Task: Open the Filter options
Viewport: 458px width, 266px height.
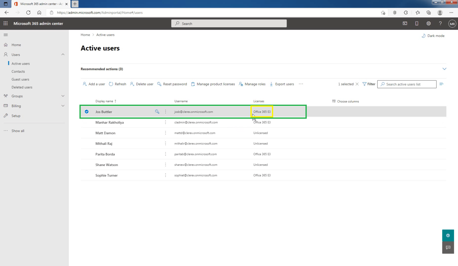Action: click(x=369, y=84)
